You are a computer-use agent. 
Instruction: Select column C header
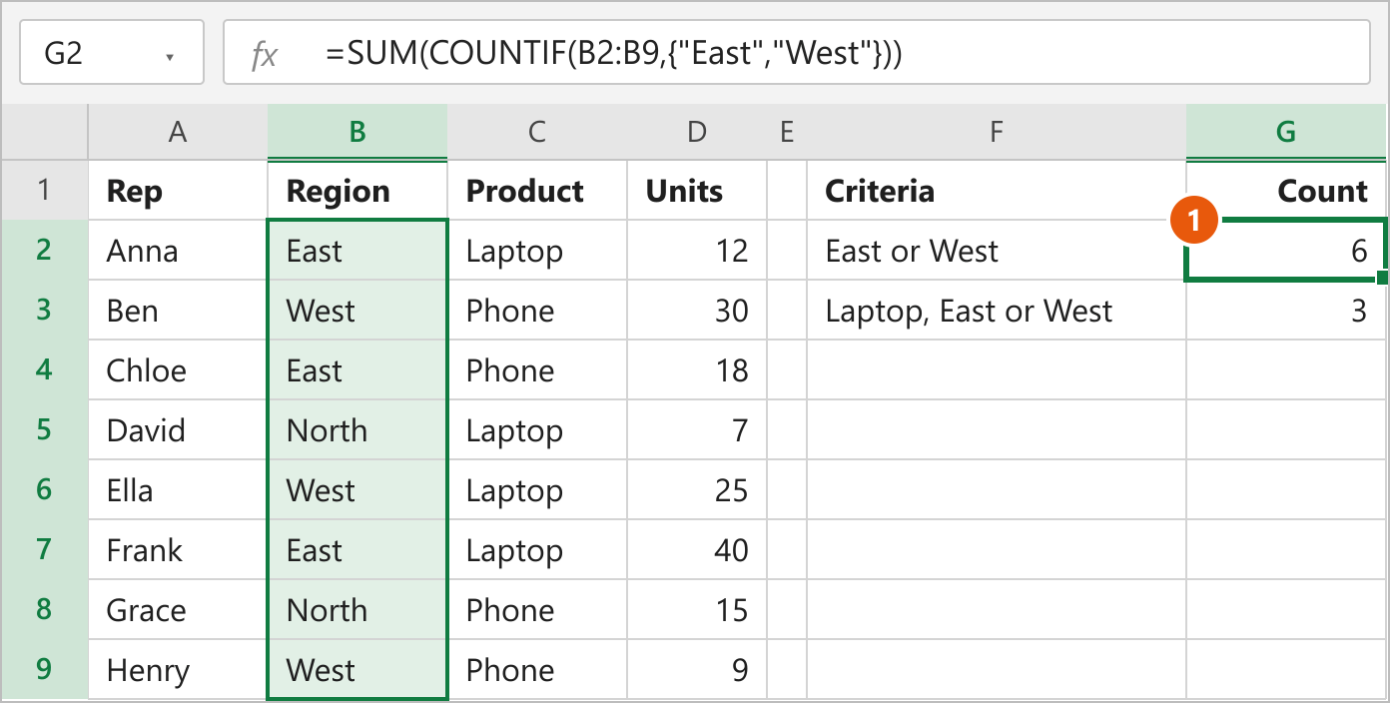[x=537, y=131]
